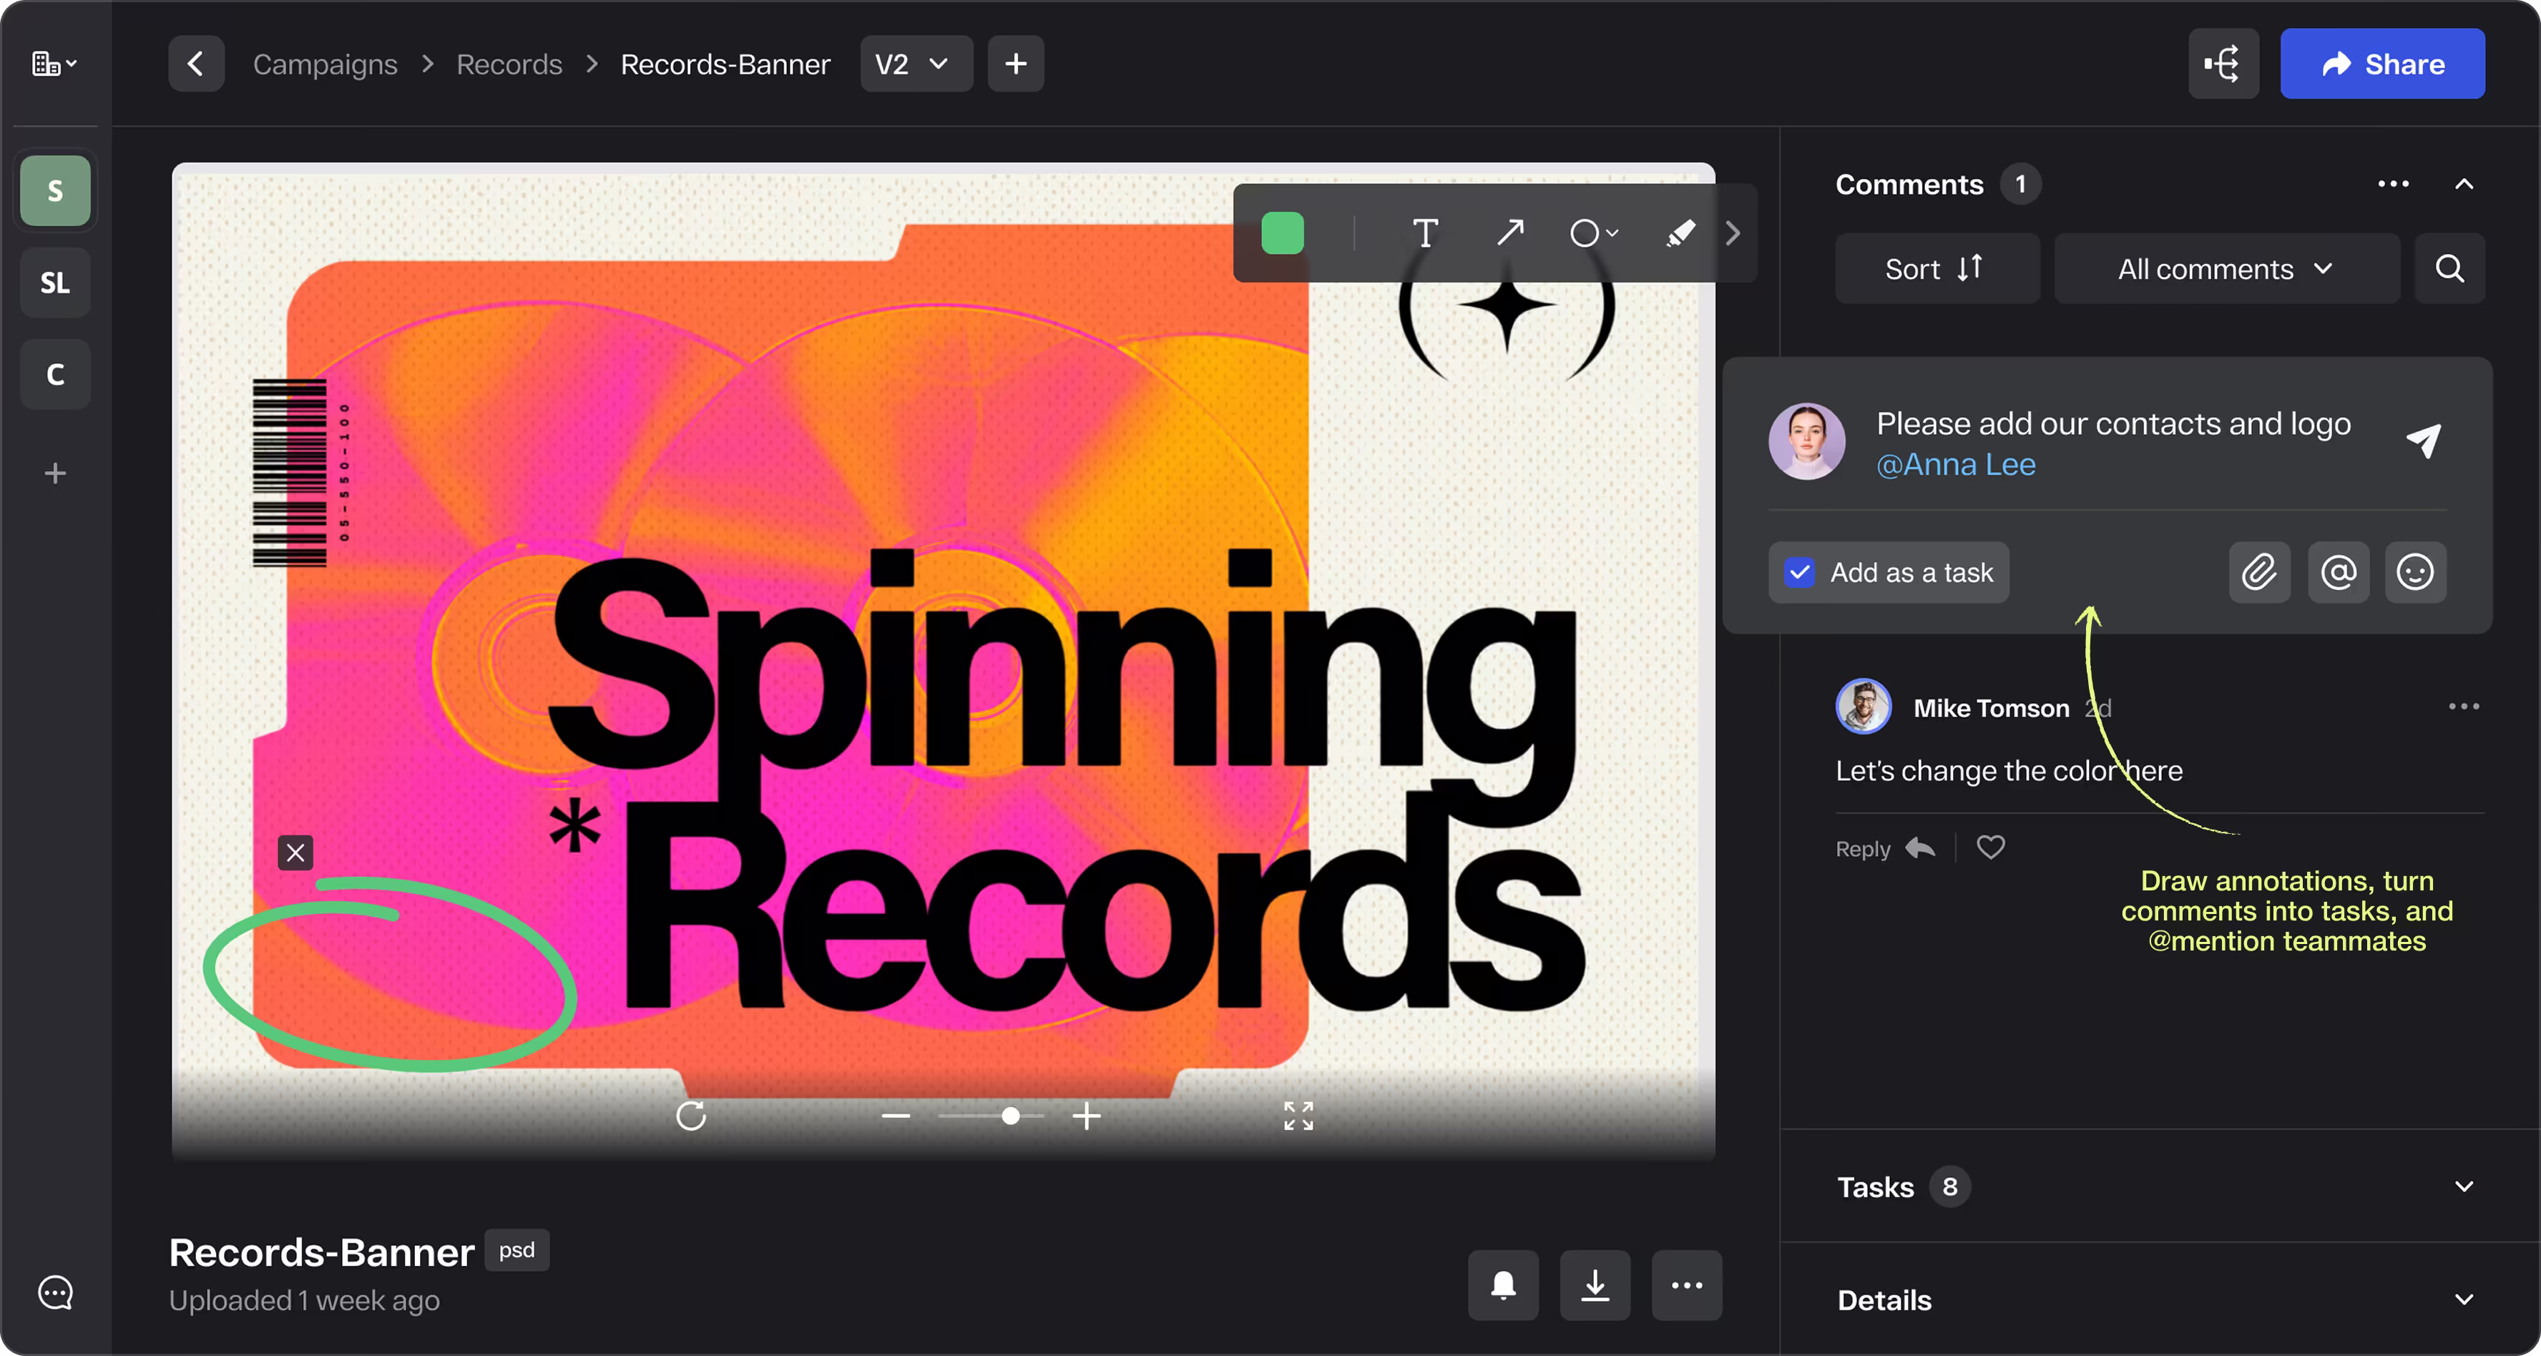Attach a file with the paperclip icon
Viewport: 2541px width, 1356px height.
pyautogui.click(x=2259, y=572)
